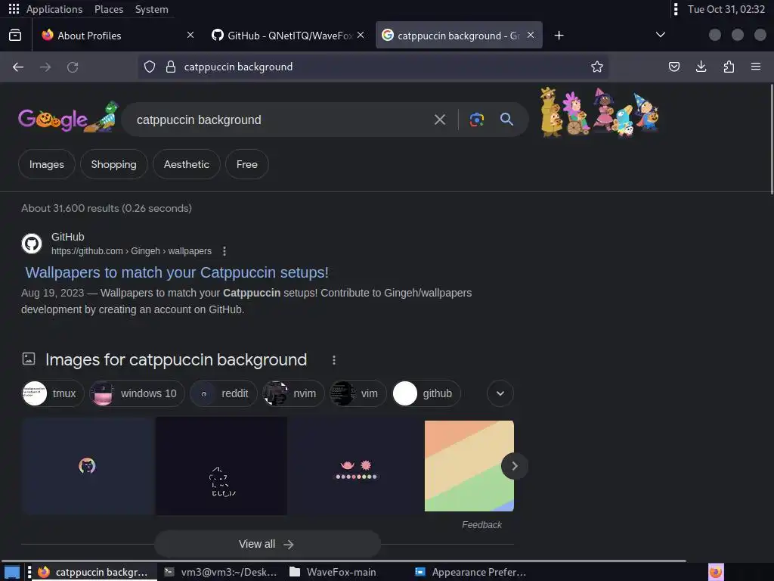Open the Firefox hamburger application menu
The image size is (774, 581).
pos(756,67)
